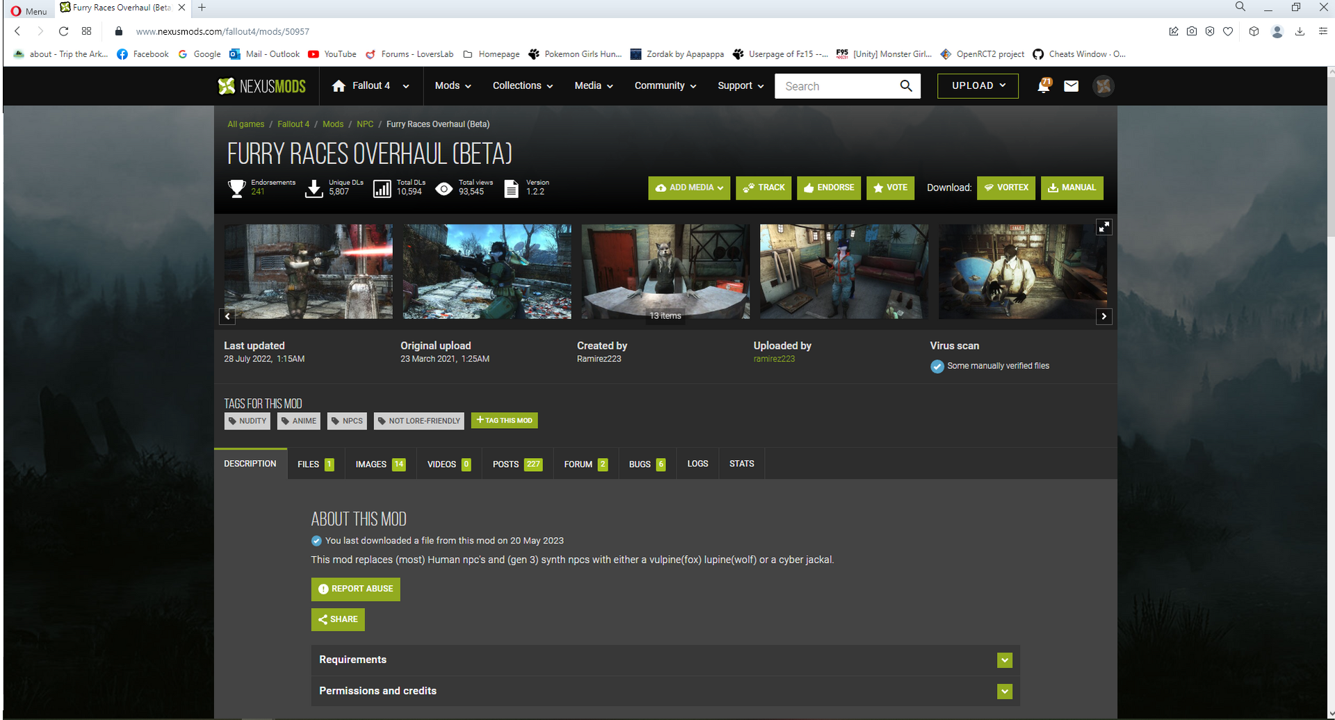Open the first screenshot thumbnail with laser
Screen dimensions: 1335x720
click(x=309, y=271)
